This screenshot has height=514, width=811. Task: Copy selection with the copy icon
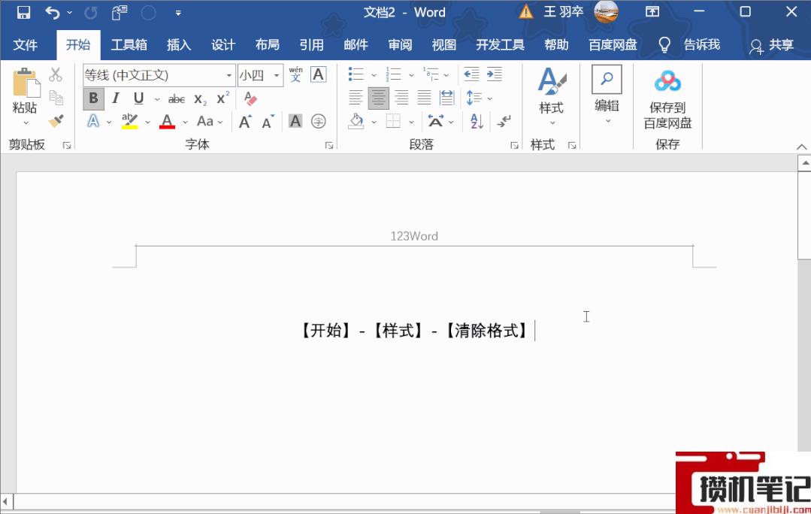[56, 97]
